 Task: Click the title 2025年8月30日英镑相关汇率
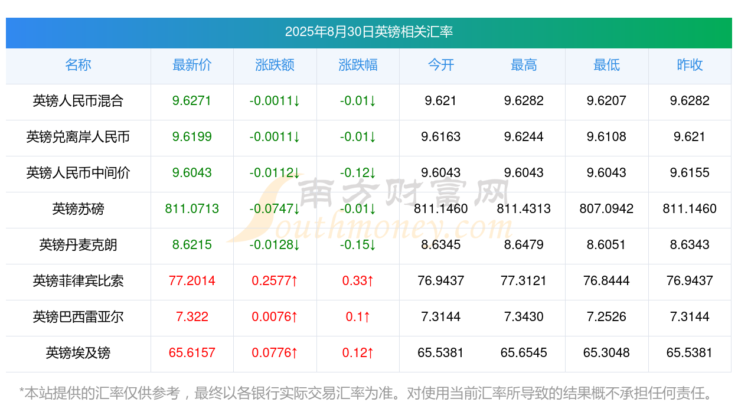pyautogui.click(x=369, y=32)
